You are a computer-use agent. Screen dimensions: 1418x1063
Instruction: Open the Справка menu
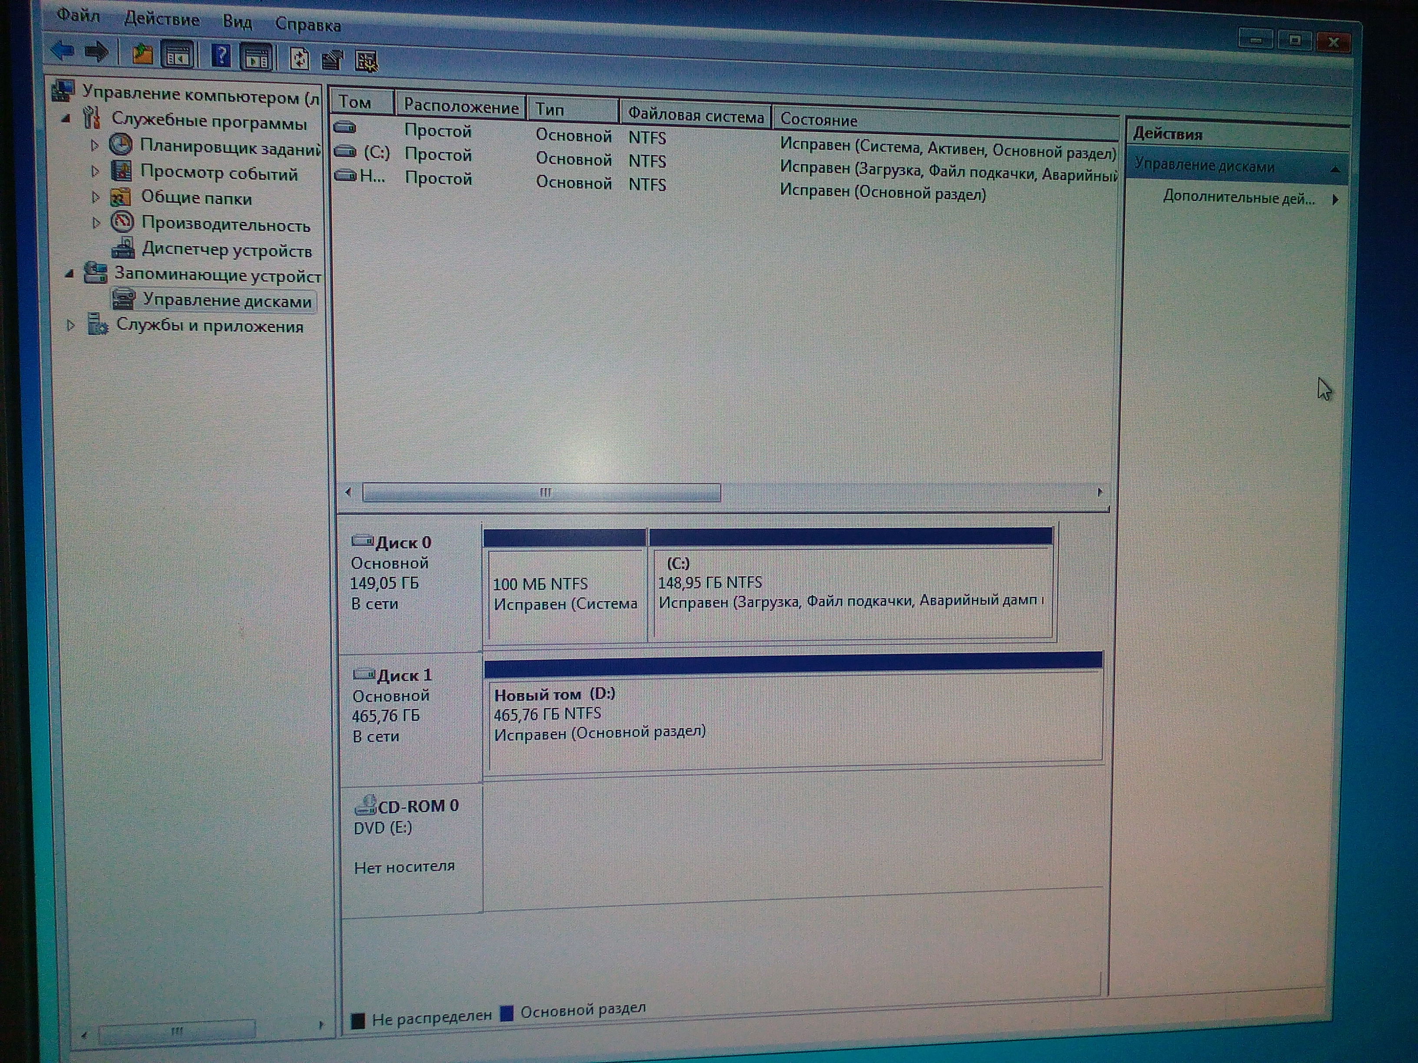308,25
